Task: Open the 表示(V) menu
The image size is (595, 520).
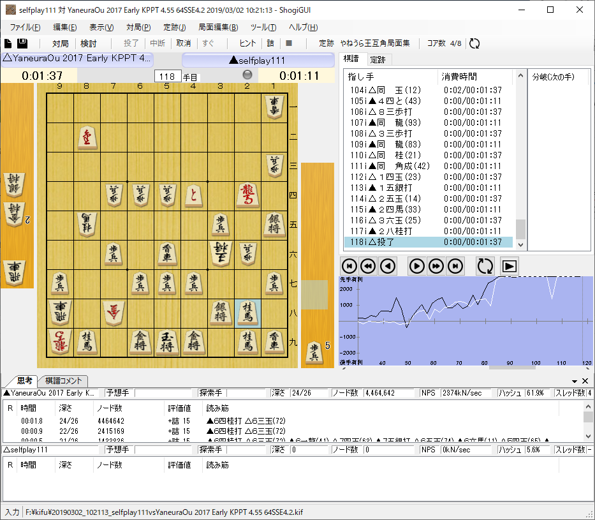Action: (101, 27)
